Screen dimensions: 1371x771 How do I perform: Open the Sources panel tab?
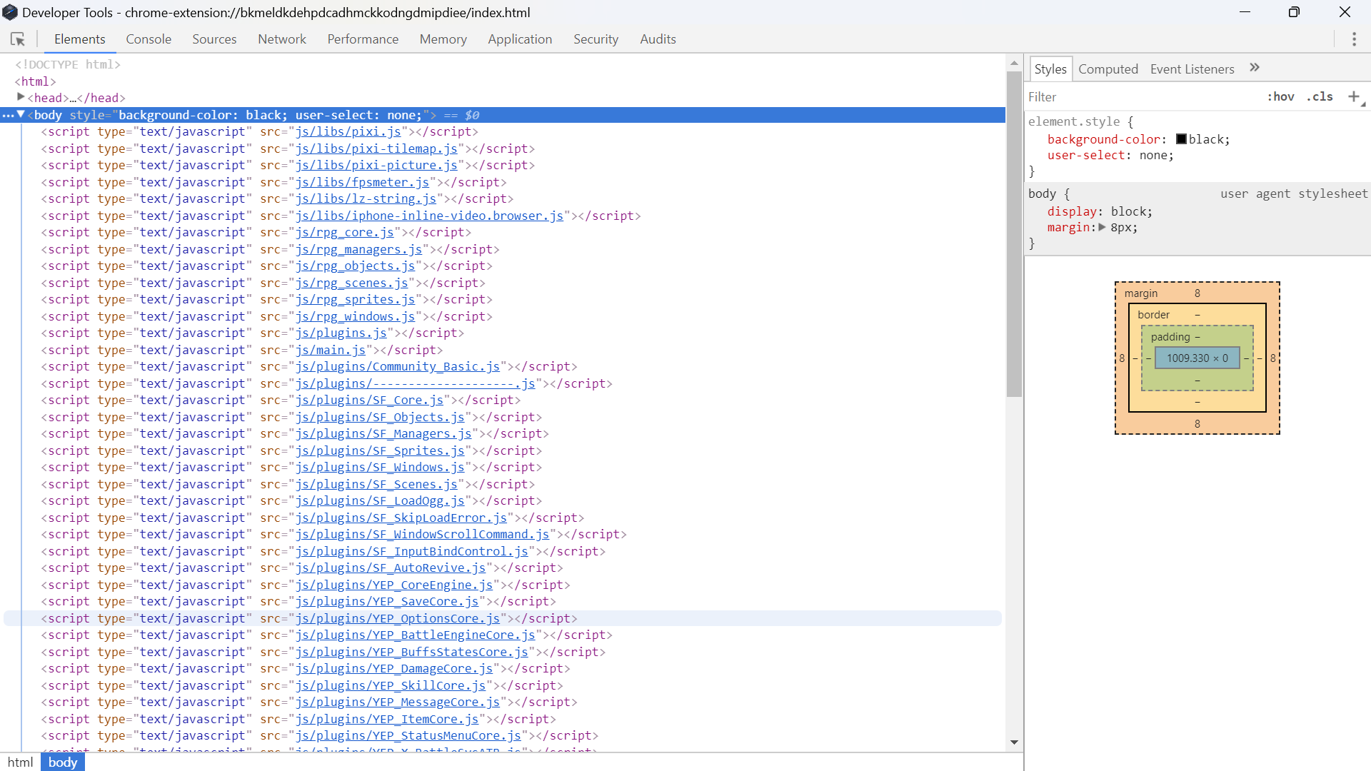(214, 39)
